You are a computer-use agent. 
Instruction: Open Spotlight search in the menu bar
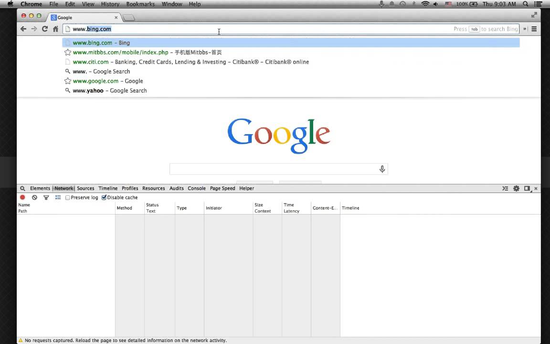[526, 4]
